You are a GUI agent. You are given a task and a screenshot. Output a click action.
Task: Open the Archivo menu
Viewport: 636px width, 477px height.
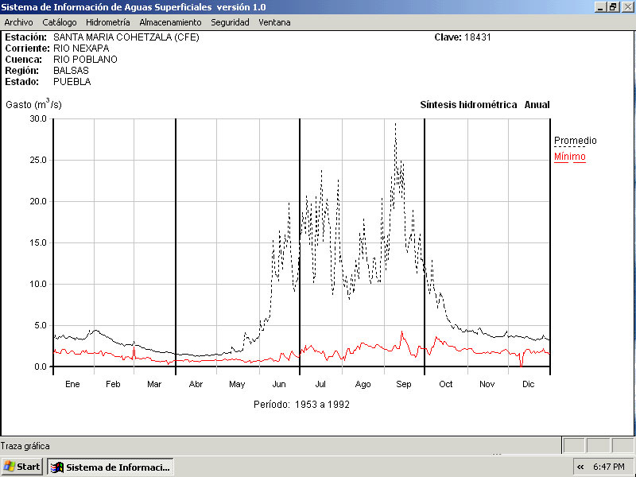[18, 22]
